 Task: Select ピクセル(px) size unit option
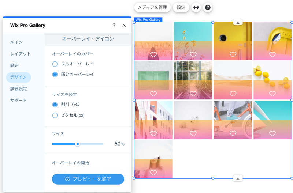[x=55, y=115]
